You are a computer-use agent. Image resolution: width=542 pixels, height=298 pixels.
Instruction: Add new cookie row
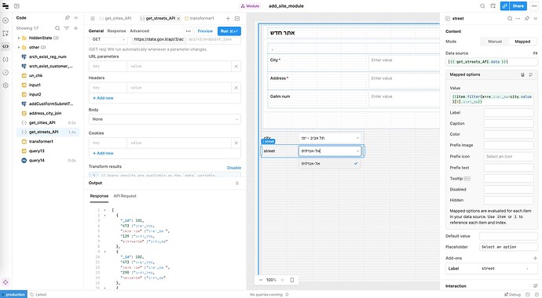[103, 153]
